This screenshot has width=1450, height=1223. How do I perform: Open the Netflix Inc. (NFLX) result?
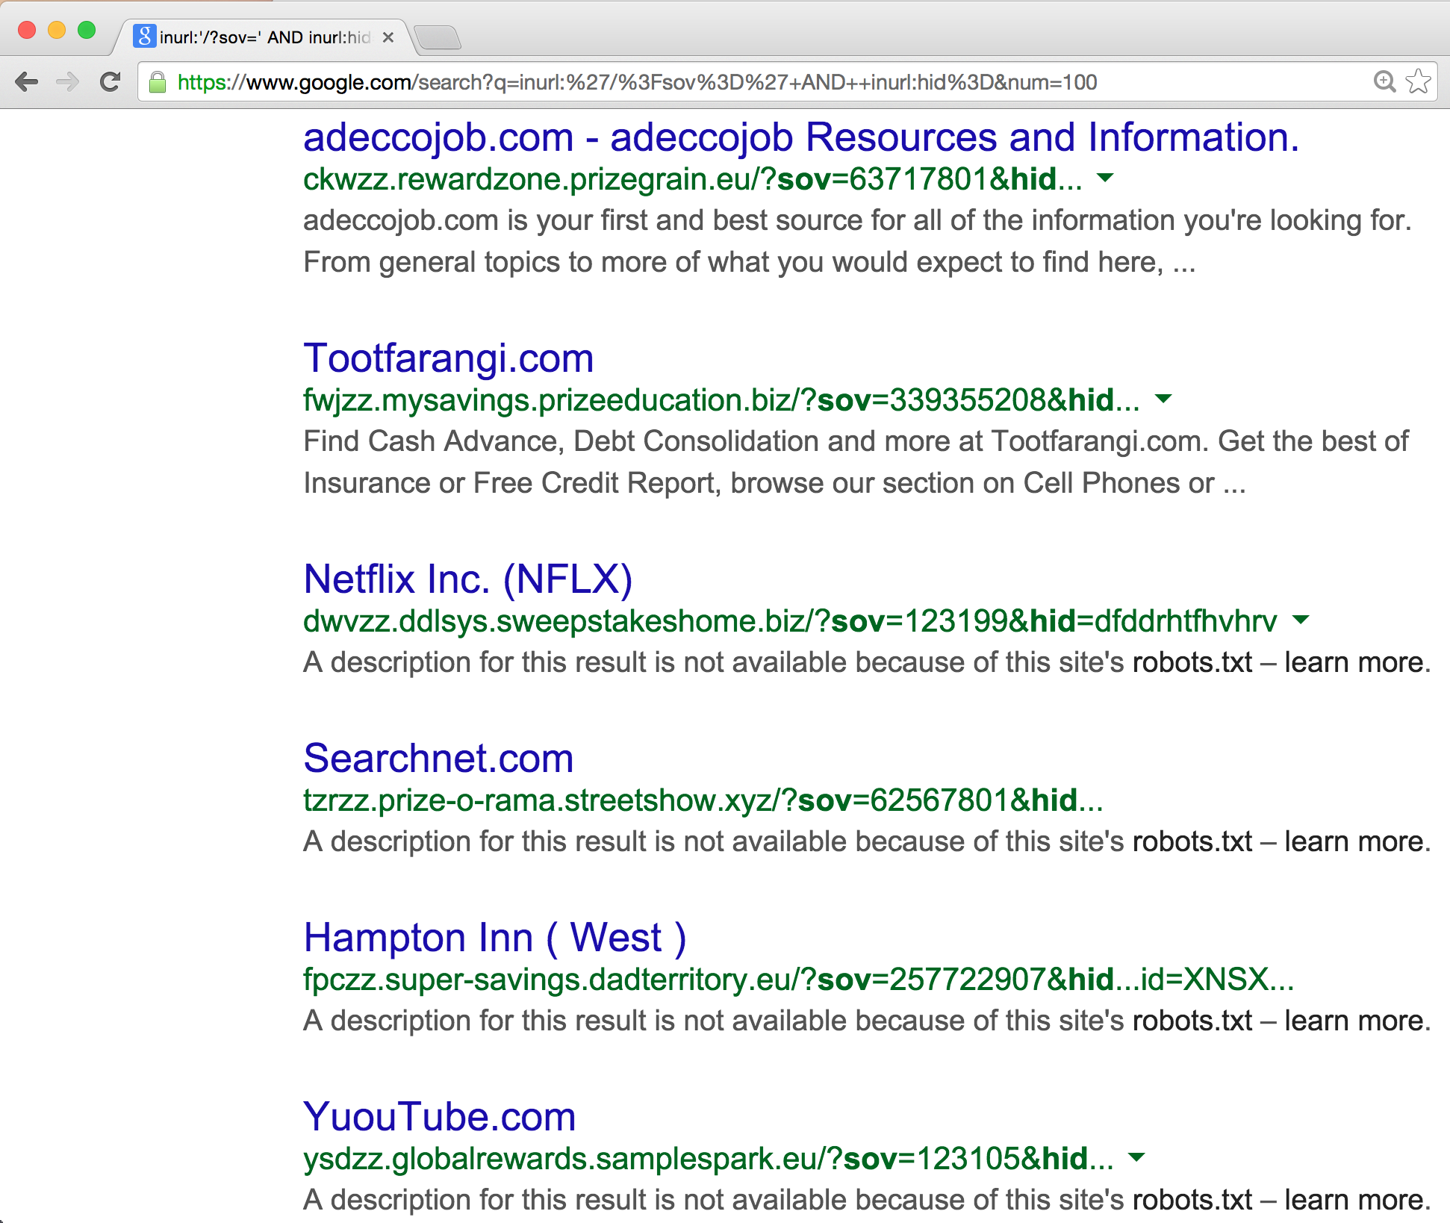click(468, 579)
